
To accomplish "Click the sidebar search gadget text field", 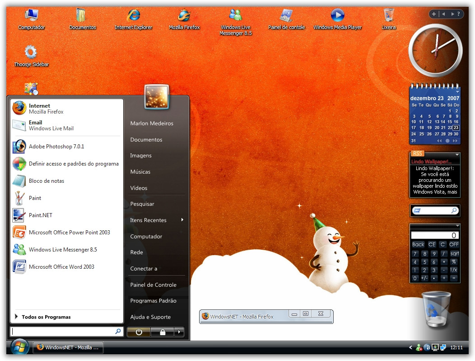I will pyautogui.click(x=435, y=210).
